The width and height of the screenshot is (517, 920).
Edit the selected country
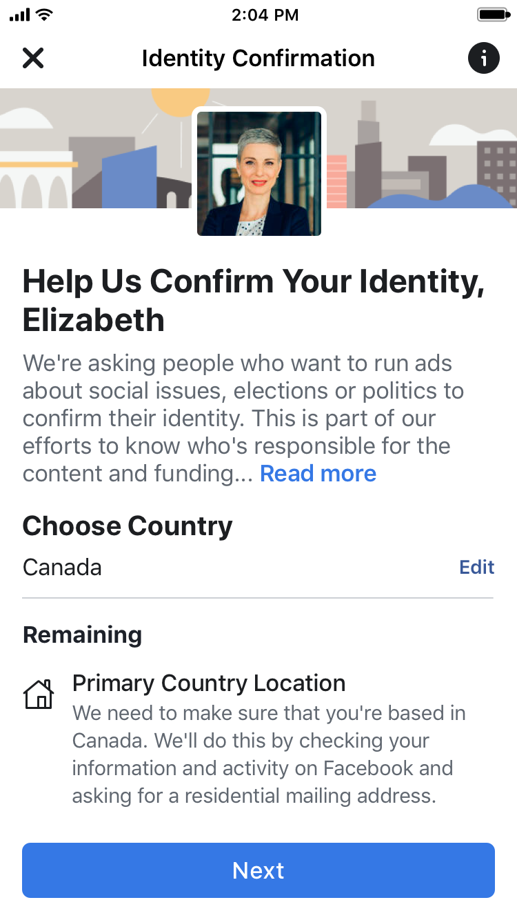coord(477,567)
